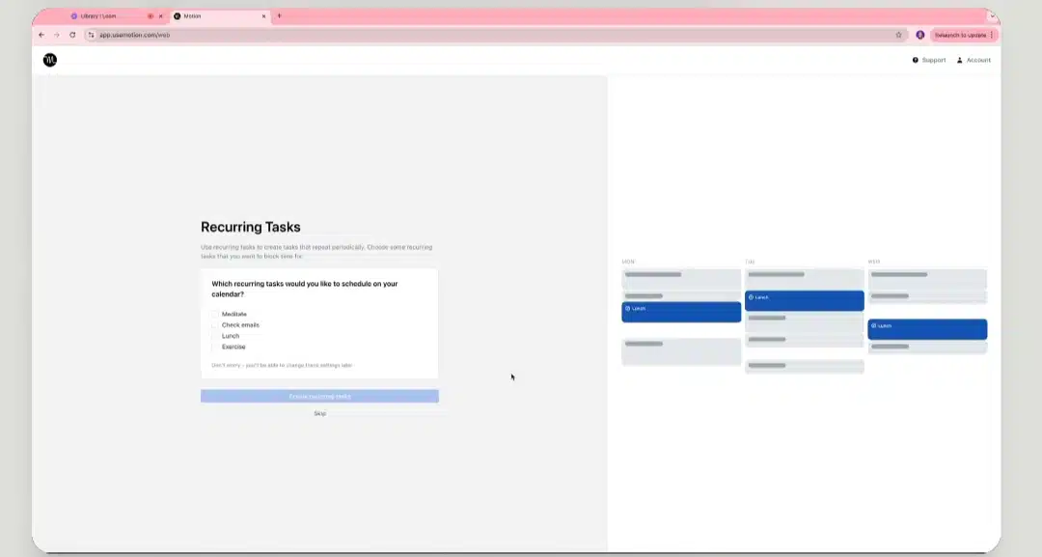Enable the Exercise recurring task
Viewport: 1042px width, 557px height.
(x=214, y=347)
